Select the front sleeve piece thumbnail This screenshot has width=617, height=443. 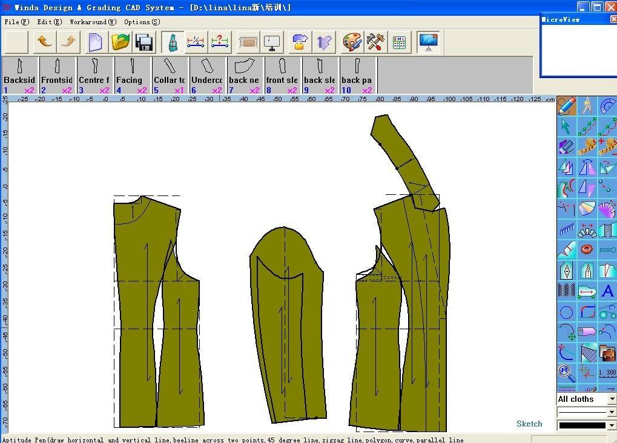click(x=282, y=76)
